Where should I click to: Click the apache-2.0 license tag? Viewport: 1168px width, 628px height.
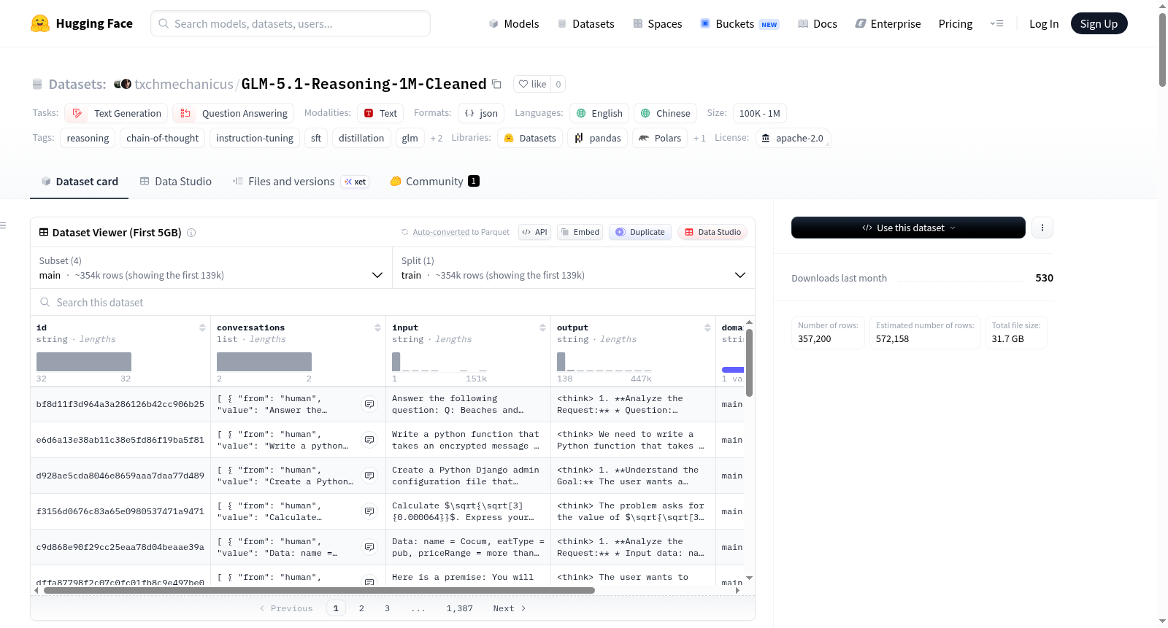pyautogui.click(x=793, y=138)
